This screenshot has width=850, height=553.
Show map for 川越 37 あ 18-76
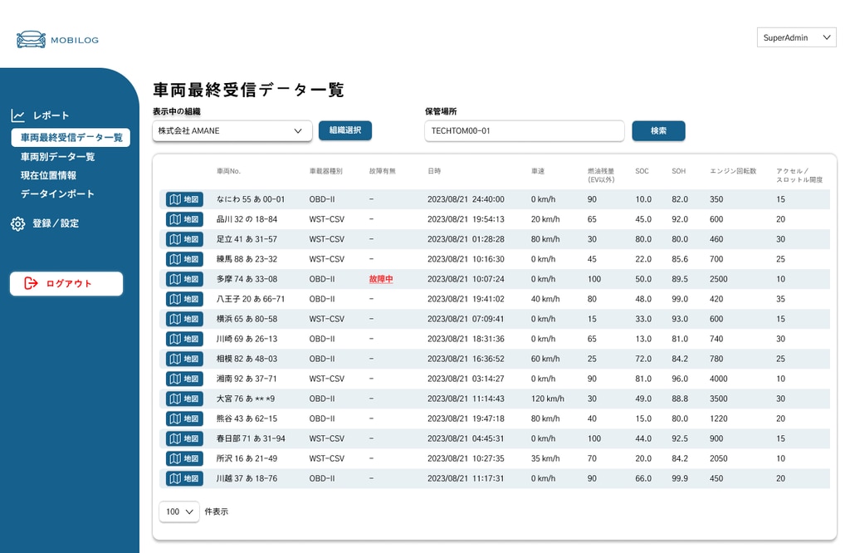pos(184,479)
